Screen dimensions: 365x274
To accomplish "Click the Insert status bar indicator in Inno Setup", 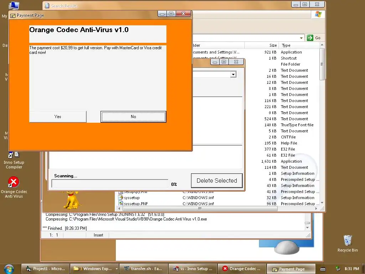I will point(98,235).
